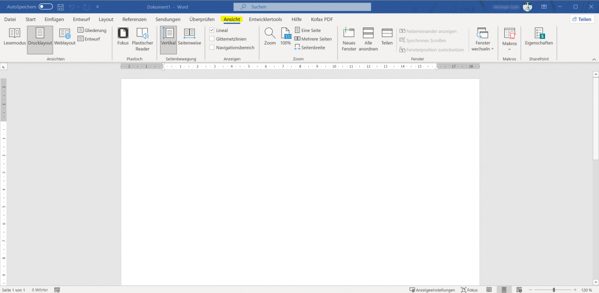
Task: Open word count via 0 Wörter indicator
Action: click(39, 290)
